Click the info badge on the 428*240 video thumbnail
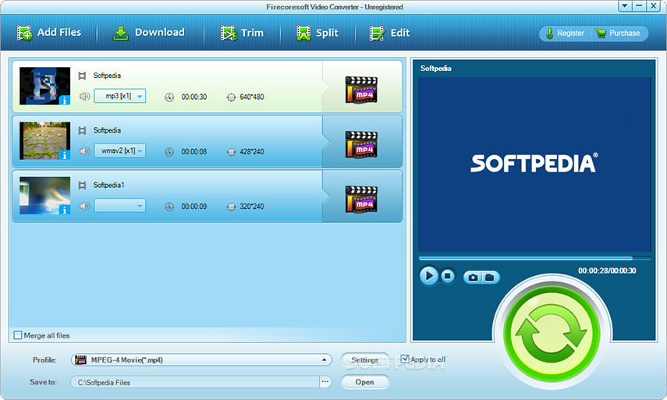 (x=65, y=155)
